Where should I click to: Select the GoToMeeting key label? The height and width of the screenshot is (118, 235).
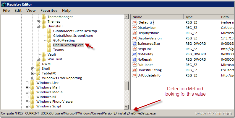64,40
